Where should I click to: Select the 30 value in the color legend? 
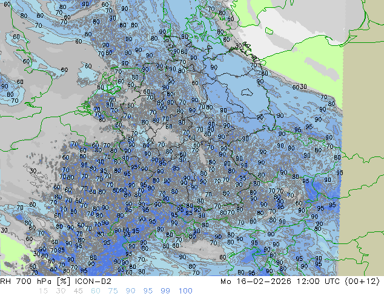pyautogui.click(x=61, y=291)
